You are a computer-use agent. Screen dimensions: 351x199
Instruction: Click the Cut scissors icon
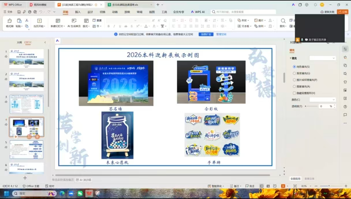[x=27, y=21]
